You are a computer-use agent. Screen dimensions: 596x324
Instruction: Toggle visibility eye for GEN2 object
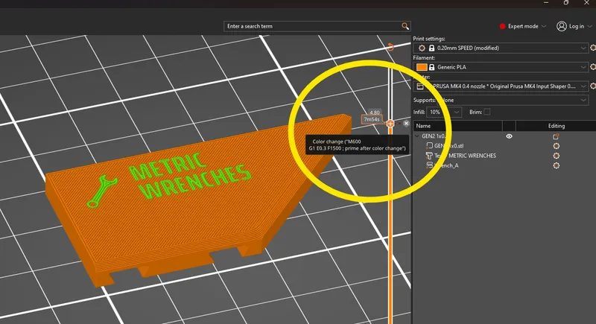pos(509,136)
